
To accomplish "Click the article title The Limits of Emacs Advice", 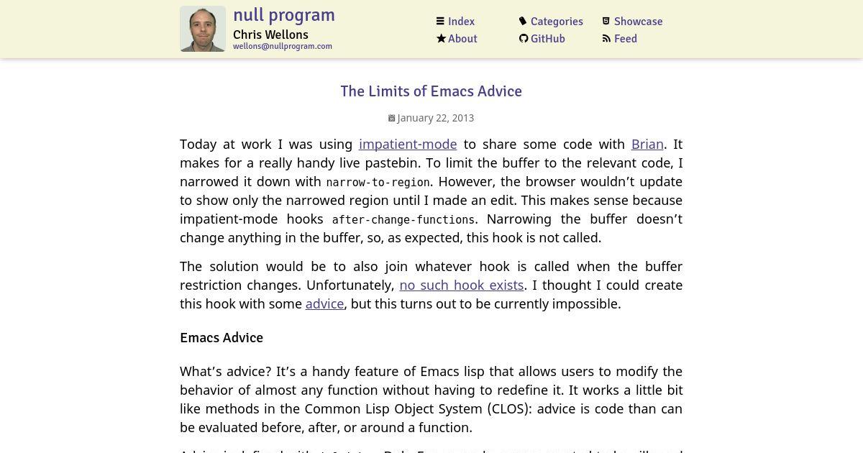I will [x=431, y=91].
